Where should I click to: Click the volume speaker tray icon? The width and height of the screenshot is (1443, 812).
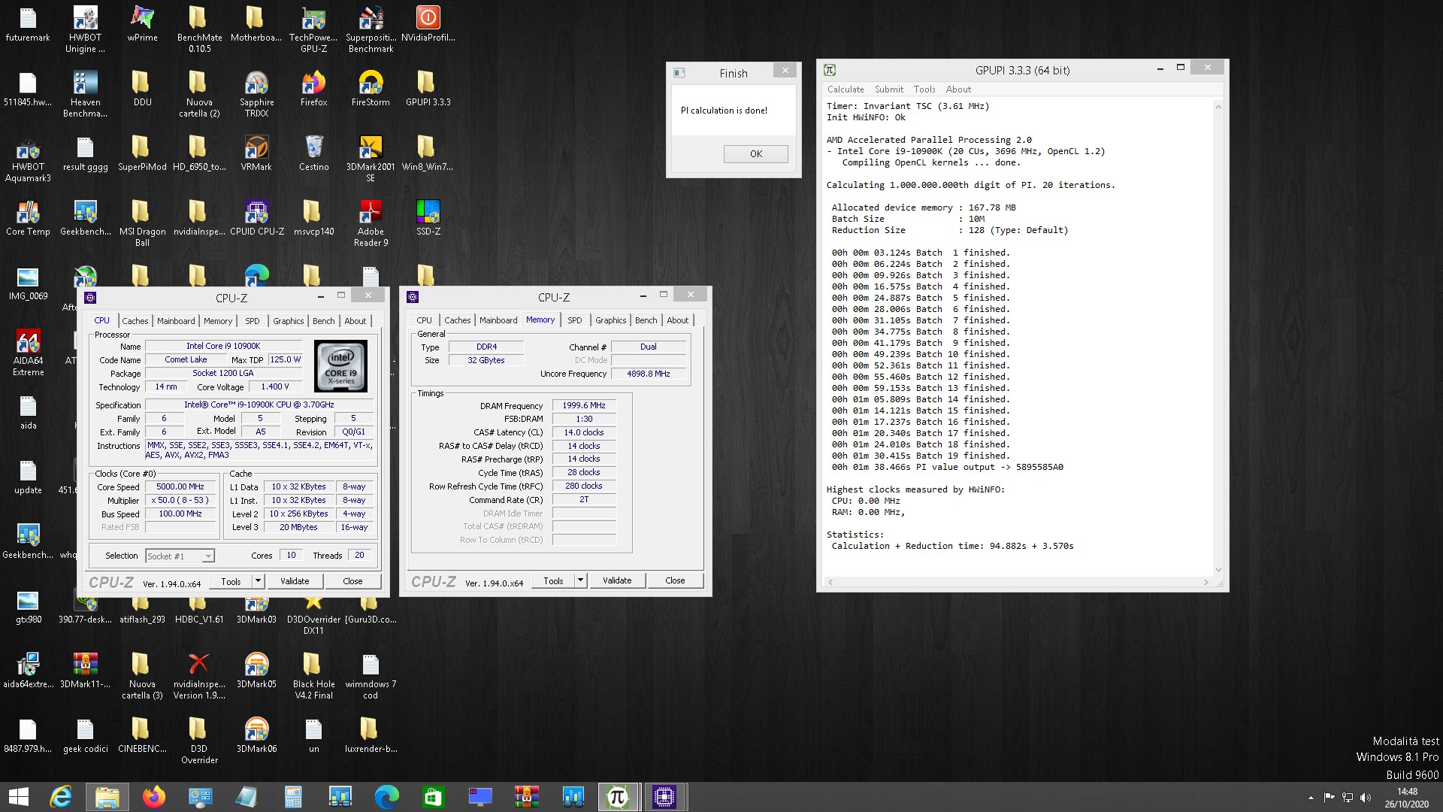(x=1366, y=798)
